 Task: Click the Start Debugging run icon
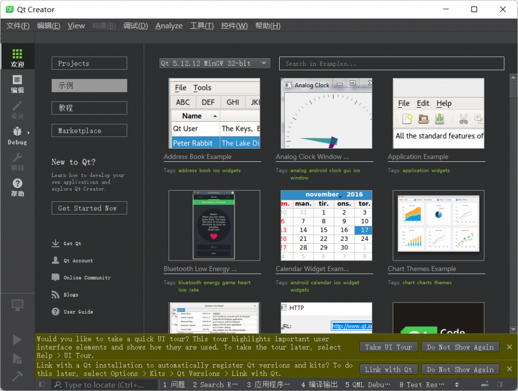(17, 358)
